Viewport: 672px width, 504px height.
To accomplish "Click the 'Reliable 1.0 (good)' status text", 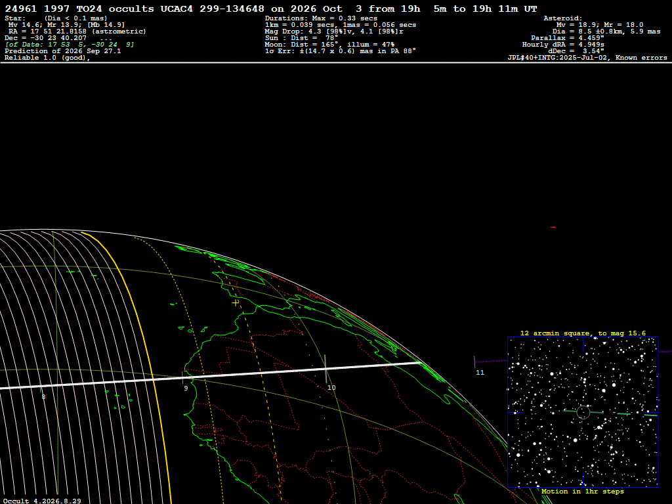I will tap(47, 58).
